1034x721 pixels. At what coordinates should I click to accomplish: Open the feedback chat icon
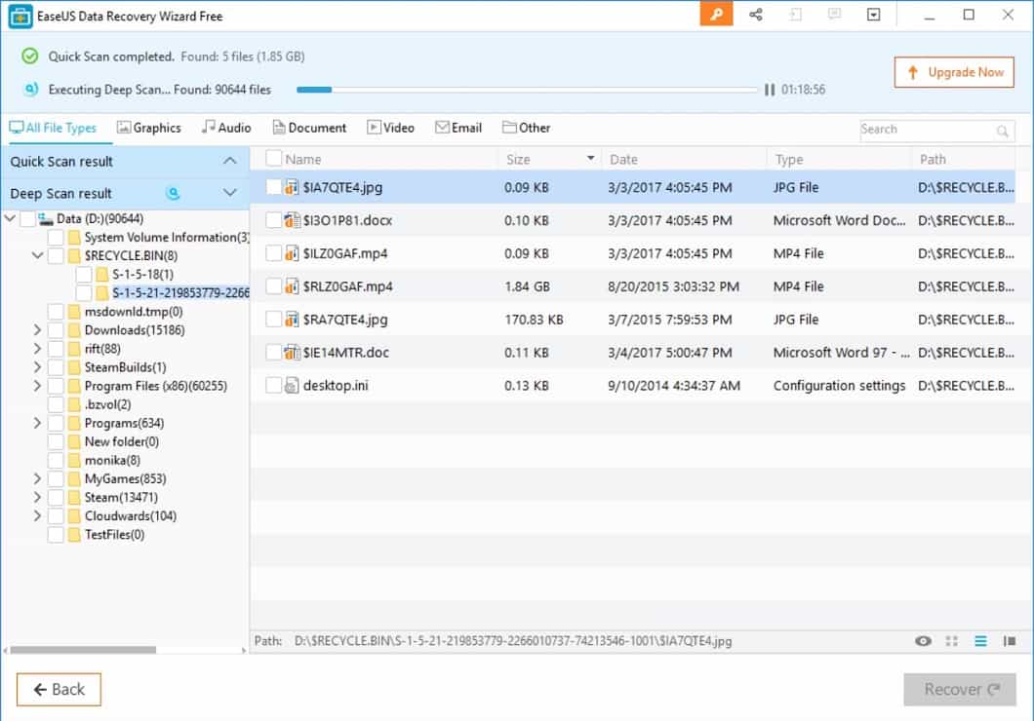coord(834,14)
